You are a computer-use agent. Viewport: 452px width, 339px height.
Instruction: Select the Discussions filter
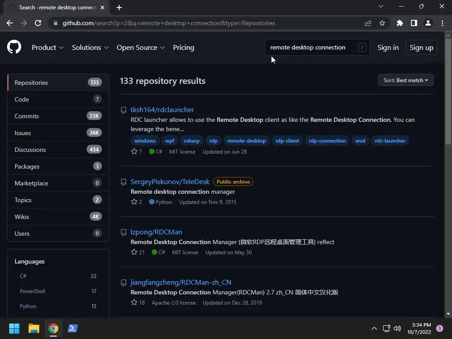58,149
